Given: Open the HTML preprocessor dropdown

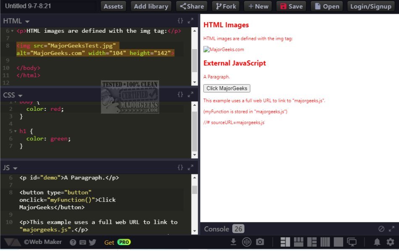Looking at the screenshot, I should tap(16, 21).
